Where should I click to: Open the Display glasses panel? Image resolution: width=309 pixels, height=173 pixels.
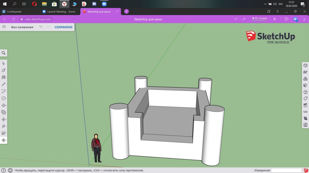coord(305,112)
